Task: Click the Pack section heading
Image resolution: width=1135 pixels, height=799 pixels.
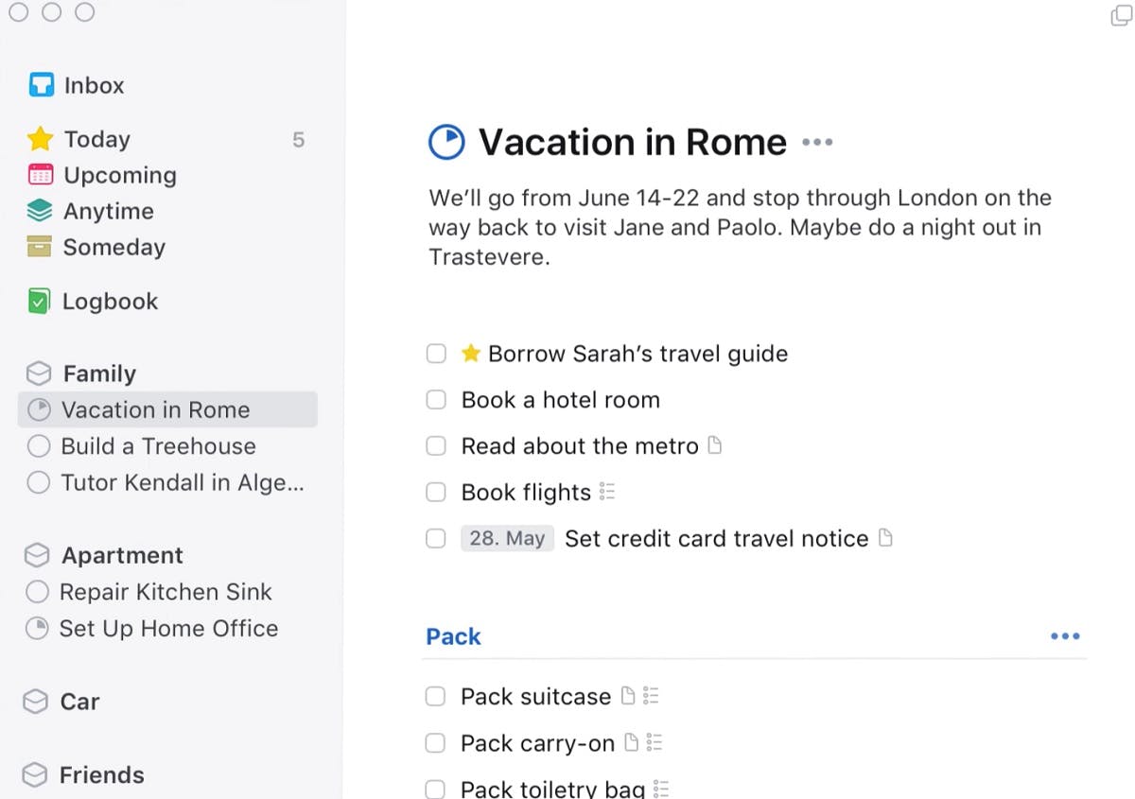Action: coord(453,636)
